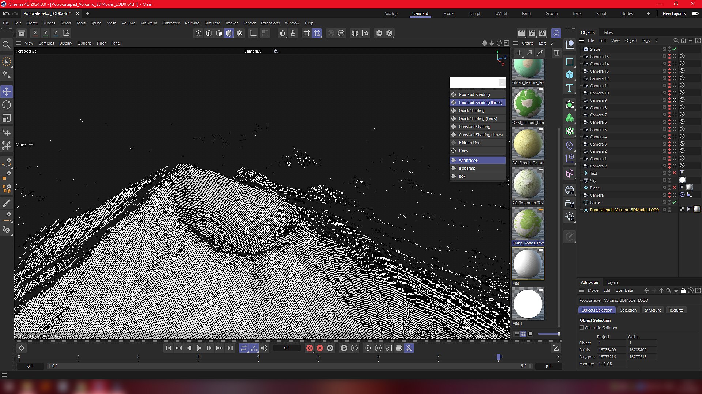Image resolution: width=702 pixels, height=394 pixels.
Task: Toggle Y axis lock
Action: point(46,33)
